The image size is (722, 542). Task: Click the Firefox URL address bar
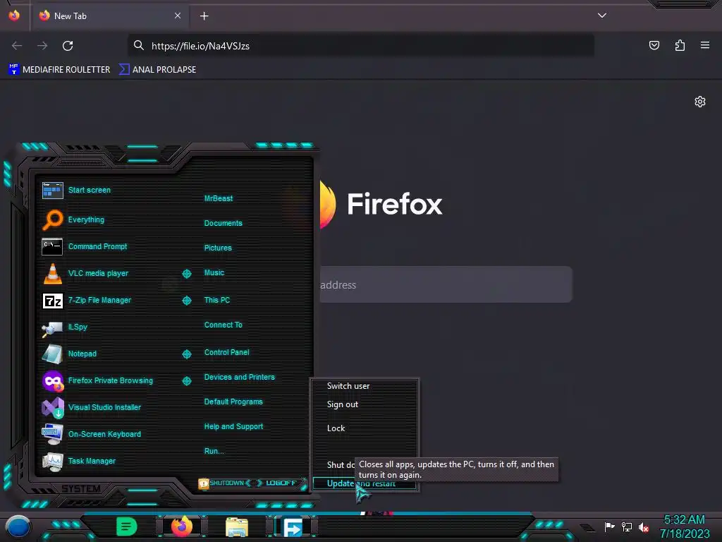[x=361, y=46]
